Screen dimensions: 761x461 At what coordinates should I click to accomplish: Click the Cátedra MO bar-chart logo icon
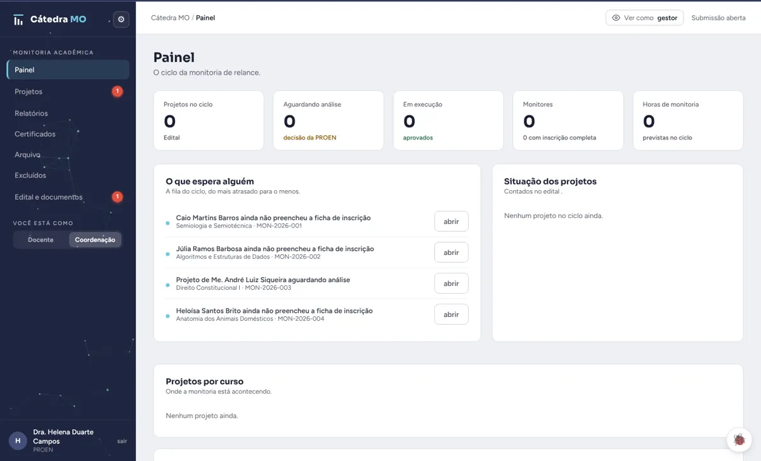(x=18, y=20)
